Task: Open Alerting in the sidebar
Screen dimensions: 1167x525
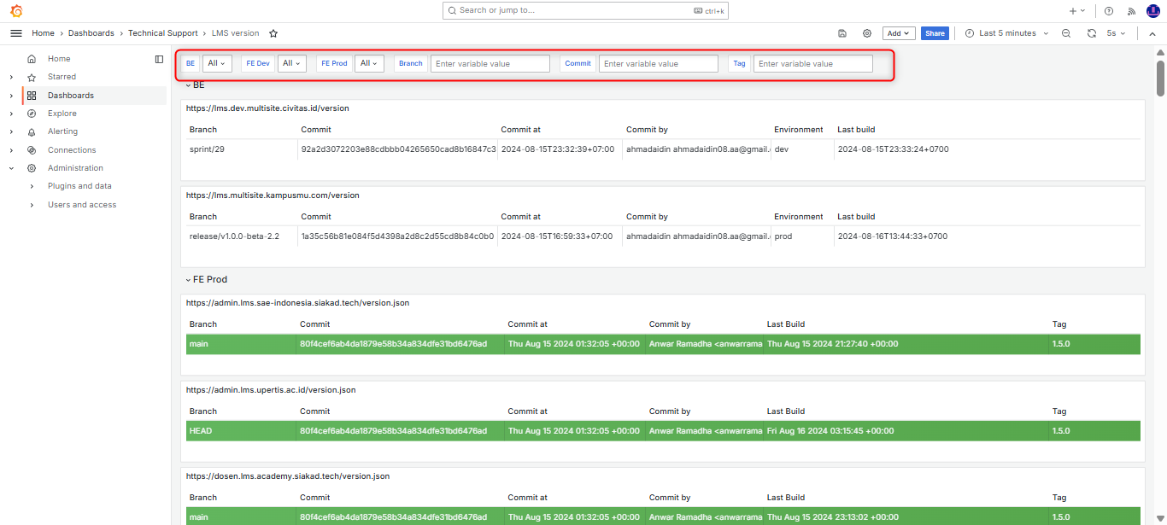Action: pos(62,131)
